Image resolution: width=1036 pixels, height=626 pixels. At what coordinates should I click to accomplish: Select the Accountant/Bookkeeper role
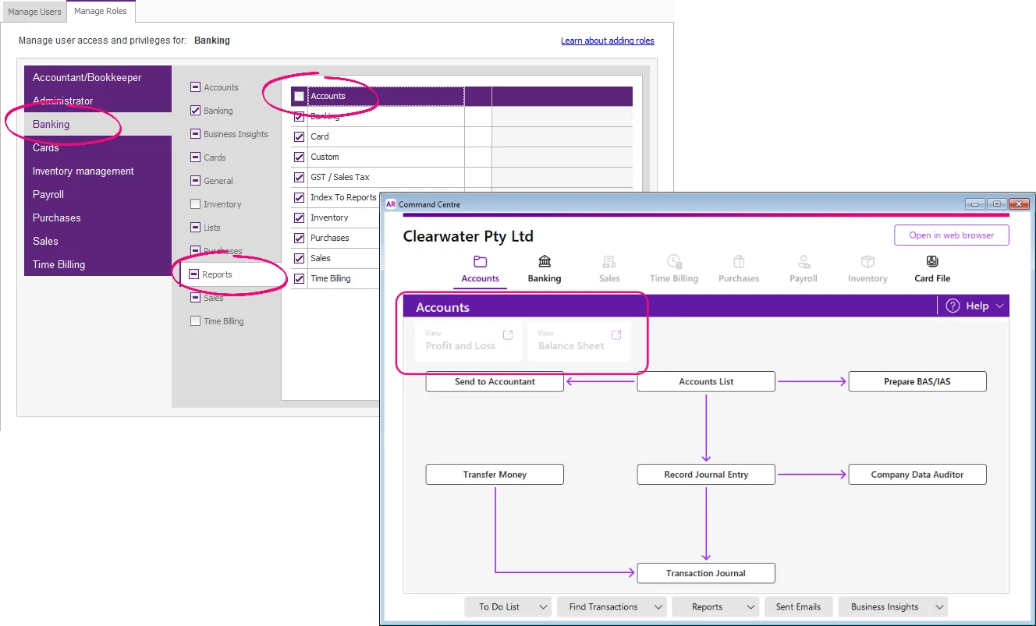[x=98, y=77]
